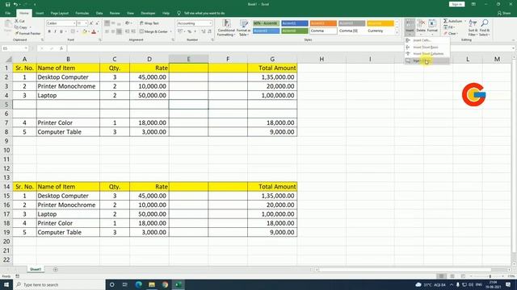Open the font name dropdown
This screenshot has width=517, height=290.
(x=74, y=23)
